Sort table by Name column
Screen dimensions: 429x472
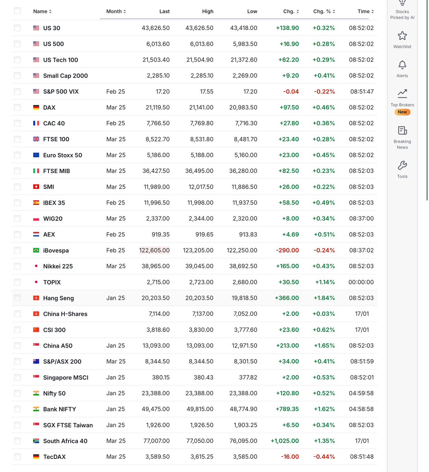point(42,11)
